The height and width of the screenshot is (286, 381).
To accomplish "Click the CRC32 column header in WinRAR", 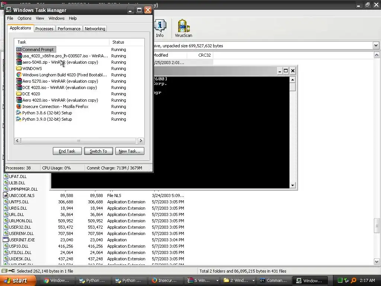I will coord(200,55).
